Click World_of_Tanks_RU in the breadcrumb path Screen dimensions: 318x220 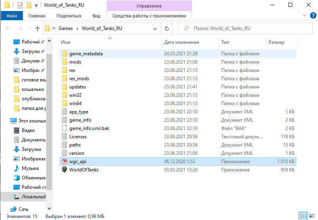(x=102, y=28)
